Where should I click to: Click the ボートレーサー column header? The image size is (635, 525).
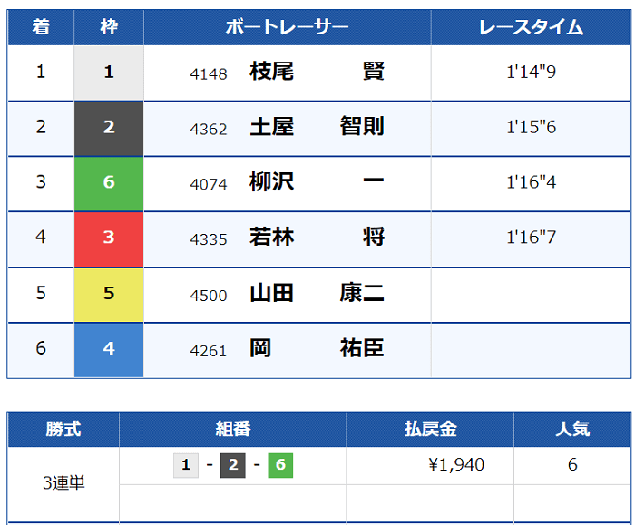tap(288, 27)
